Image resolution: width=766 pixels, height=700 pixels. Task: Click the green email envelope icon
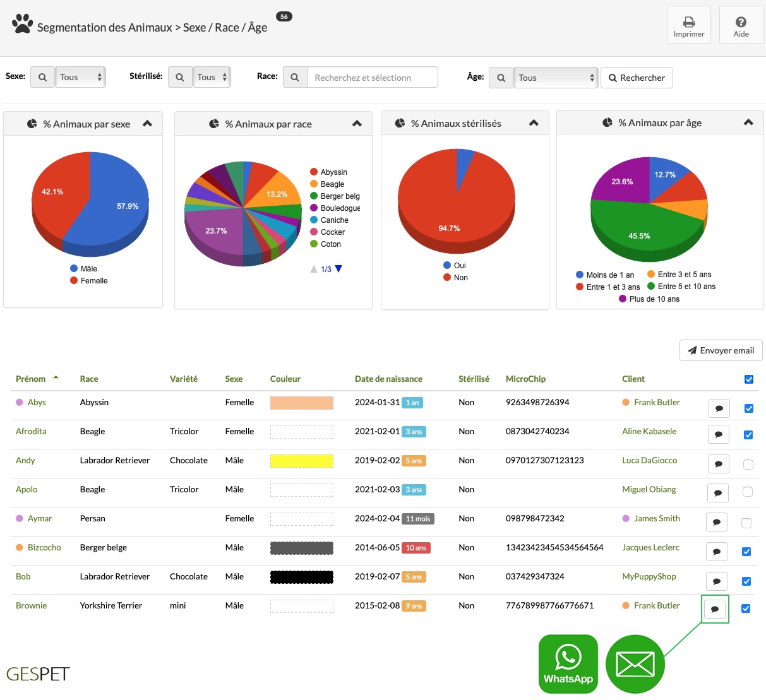point(635,664)
